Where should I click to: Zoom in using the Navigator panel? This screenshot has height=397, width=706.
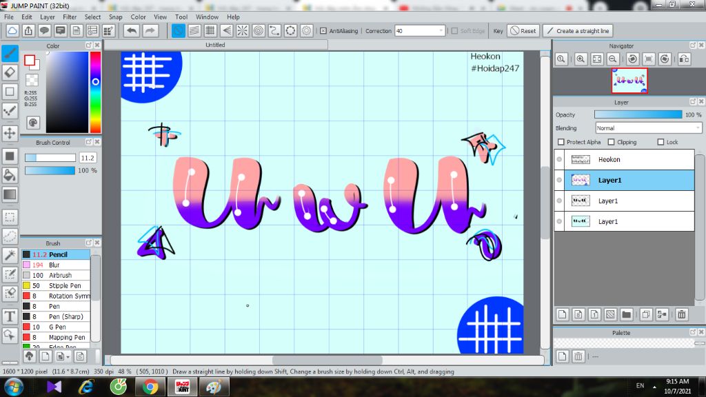[581, 59]
